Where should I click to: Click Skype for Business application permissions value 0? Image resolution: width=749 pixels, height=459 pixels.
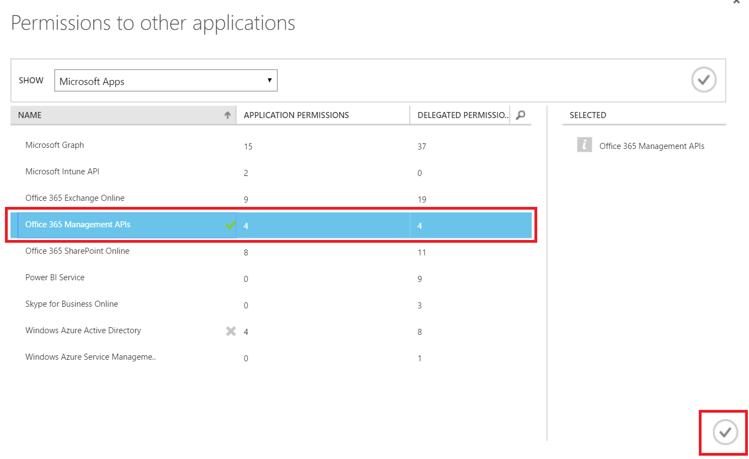246,306
